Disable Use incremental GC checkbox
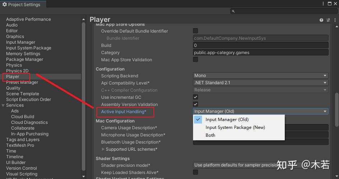The width and height of the screenshot is (339, 179). (196, 97)
